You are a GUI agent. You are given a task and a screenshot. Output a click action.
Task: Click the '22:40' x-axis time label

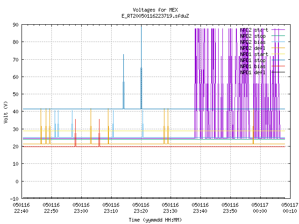[21, 211]
